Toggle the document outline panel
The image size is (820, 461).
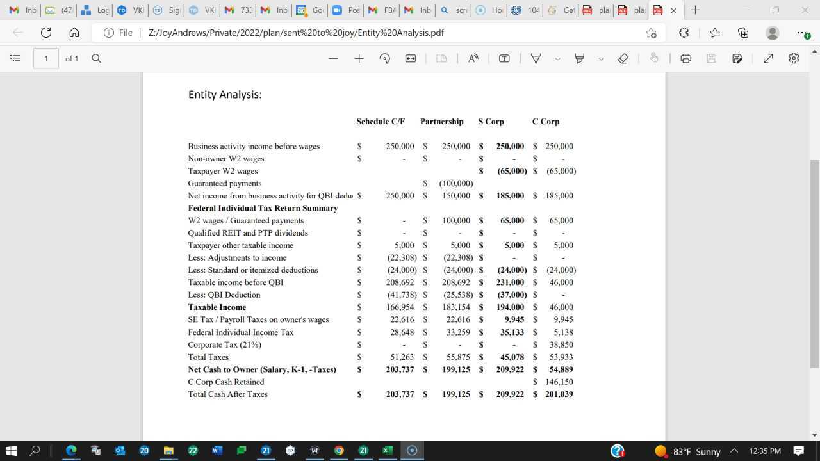point(15,58)
